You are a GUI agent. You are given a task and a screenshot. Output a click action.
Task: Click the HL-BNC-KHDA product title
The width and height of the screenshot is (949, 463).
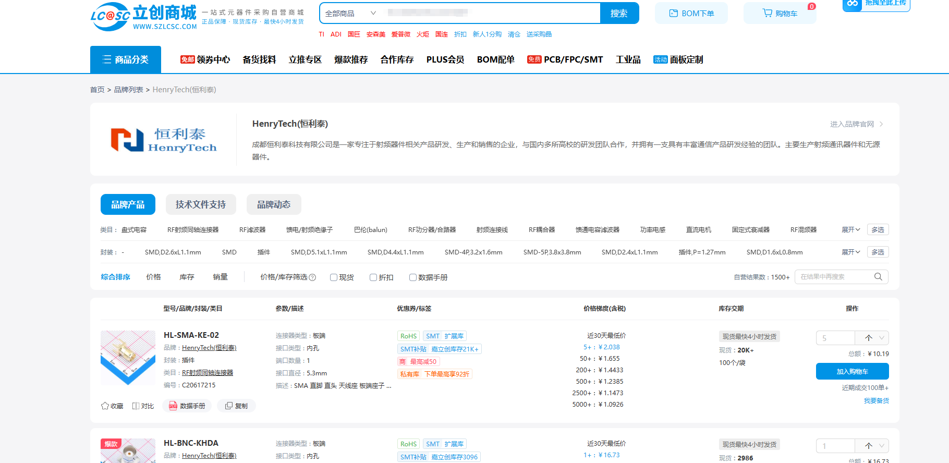[x=191, y=443]
